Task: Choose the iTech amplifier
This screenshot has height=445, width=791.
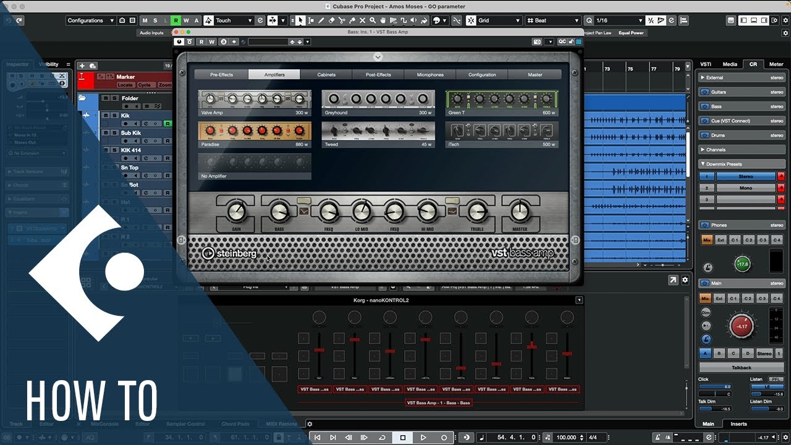Action: (502, 134)
